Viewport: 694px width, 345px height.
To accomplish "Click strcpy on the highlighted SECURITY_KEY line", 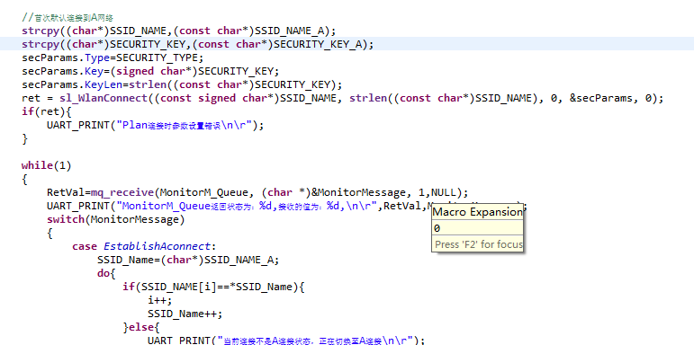I will pos(41,44).
